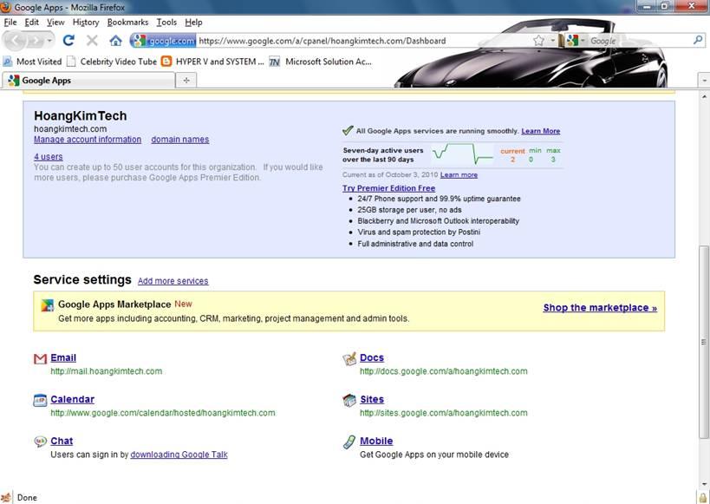Go back with the Back arrow button
710x504 pixels.
16,41
